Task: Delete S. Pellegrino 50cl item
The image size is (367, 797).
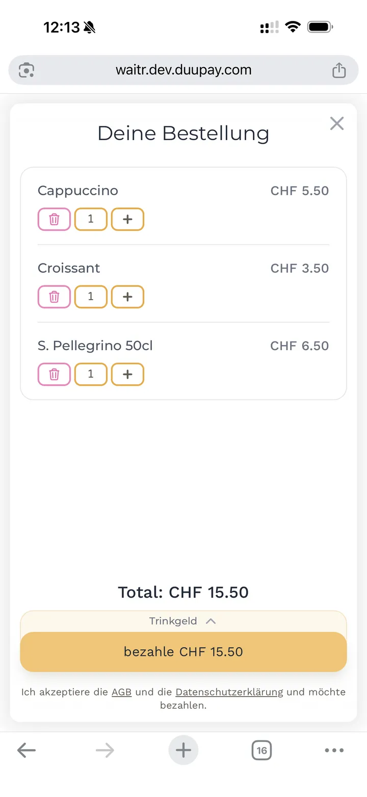Action: point(54,375)
